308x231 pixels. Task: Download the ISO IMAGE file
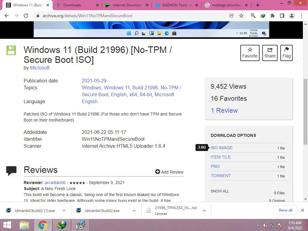tap(222, 148)
